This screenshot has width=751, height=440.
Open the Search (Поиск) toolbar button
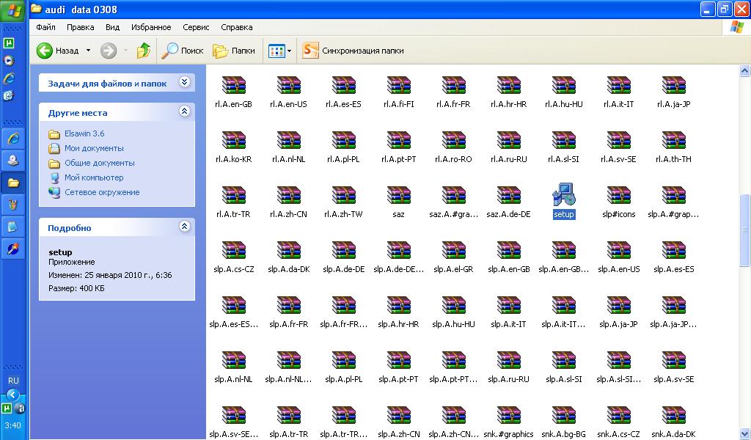(x=183, y=51)
